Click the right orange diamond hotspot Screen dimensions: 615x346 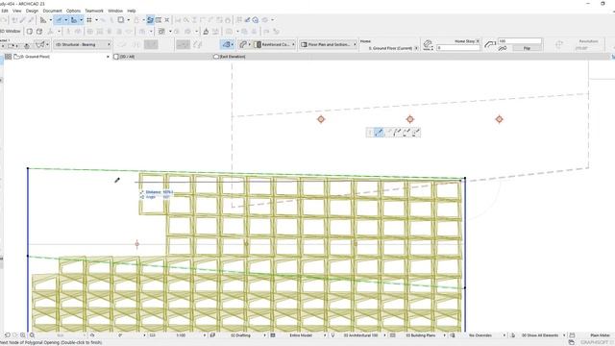[x=499, y=119]
